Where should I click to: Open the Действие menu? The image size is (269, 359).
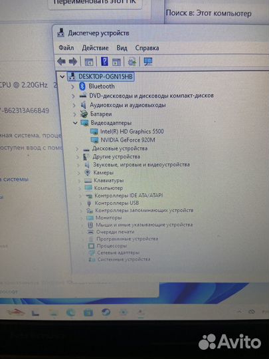pos(95,48)
